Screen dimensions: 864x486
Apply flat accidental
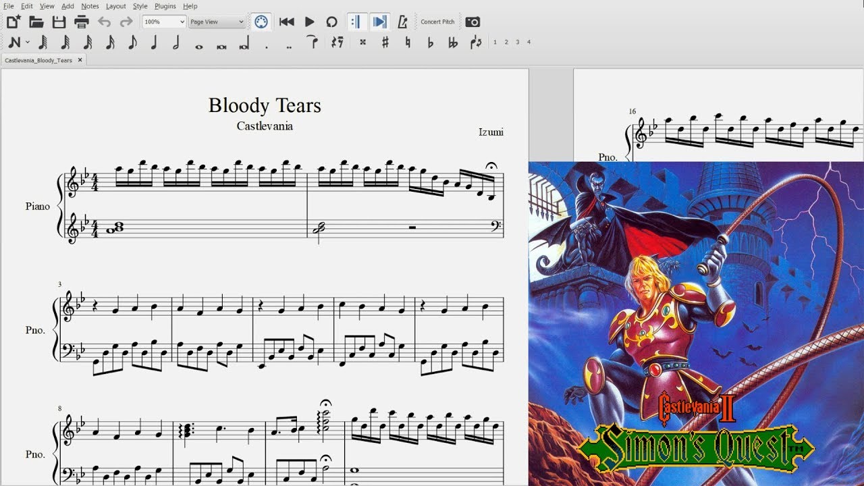point(431,42)
